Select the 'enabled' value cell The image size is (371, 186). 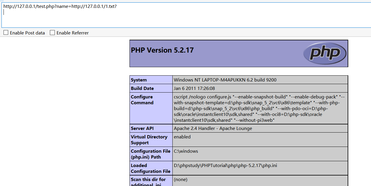260,140
